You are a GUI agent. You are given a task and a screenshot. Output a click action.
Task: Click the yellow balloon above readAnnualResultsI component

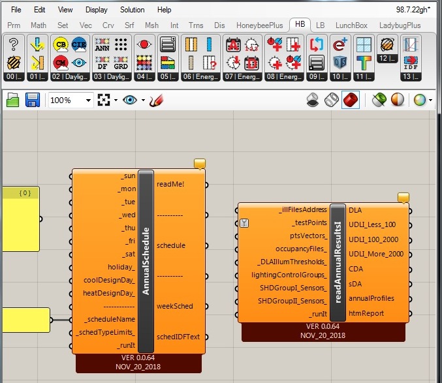point(403,198)
